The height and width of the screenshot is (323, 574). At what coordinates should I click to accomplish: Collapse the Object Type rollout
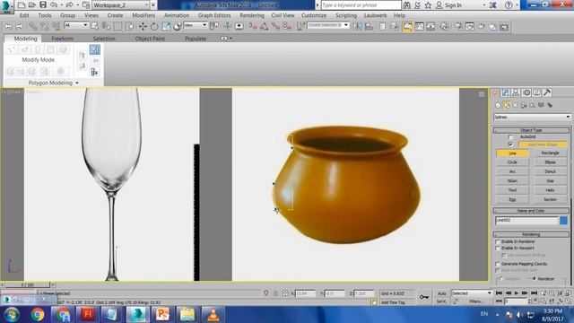[531, 130]
